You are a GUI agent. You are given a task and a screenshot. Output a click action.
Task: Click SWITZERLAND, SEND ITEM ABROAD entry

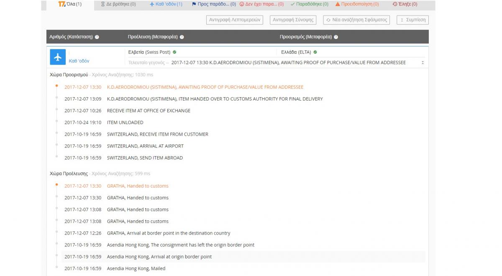tap(145, 158)
